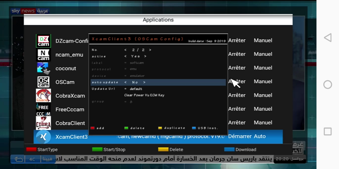Toggle the active Yes value

point(135,56)
